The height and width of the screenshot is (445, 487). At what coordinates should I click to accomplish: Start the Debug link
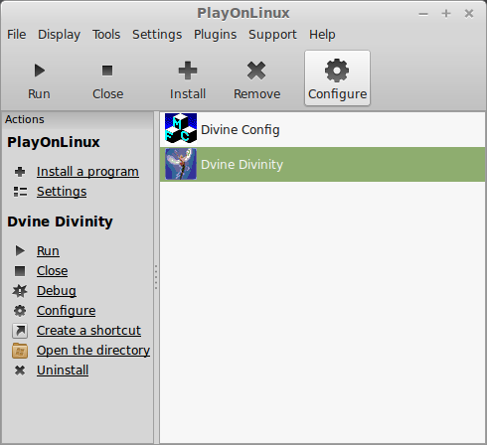point(57,291)
